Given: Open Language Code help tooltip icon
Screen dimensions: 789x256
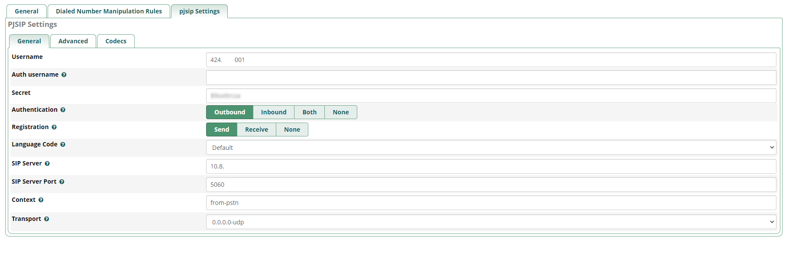Looking at the screenshot, I should click(63, 145).
